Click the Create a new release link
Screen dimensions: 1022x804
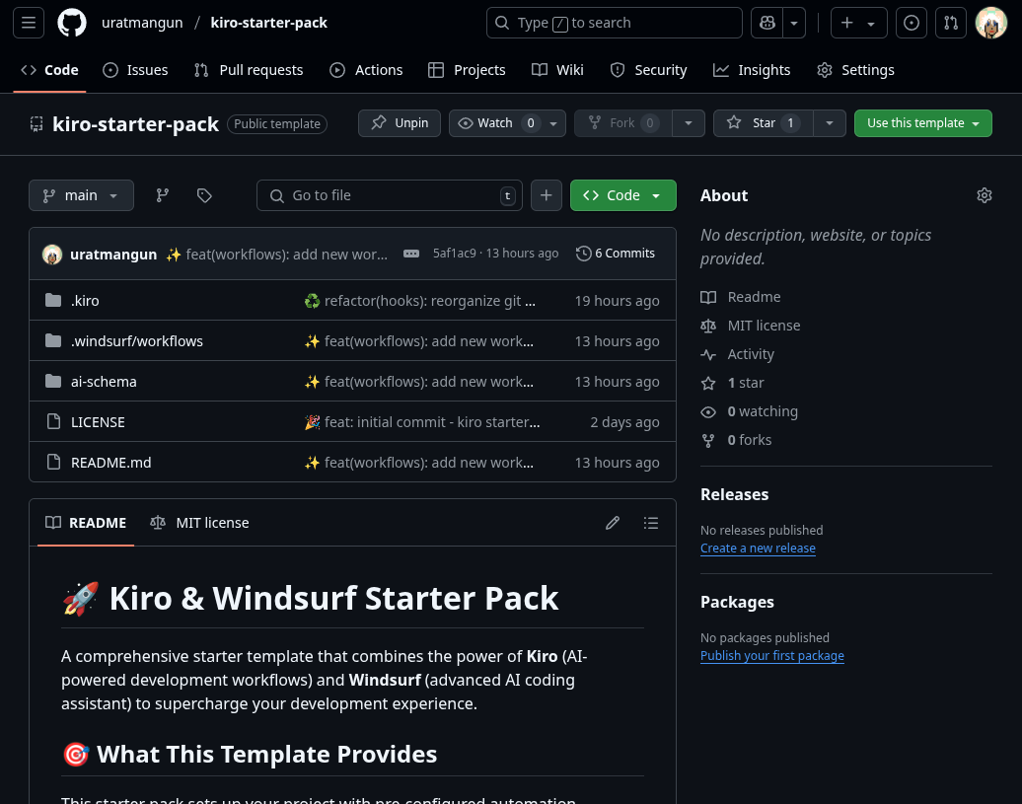(758, 548)
